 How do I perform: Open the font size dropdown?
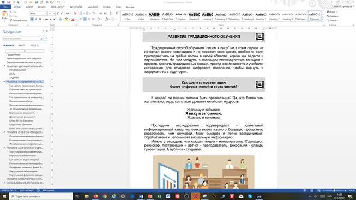(54, 14)
